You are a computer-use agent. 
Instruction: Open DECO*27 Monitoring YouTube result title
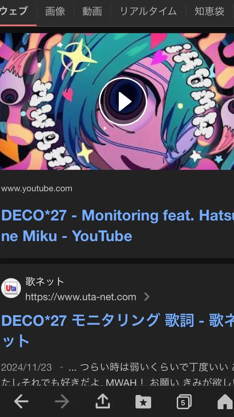click(117, 225)
